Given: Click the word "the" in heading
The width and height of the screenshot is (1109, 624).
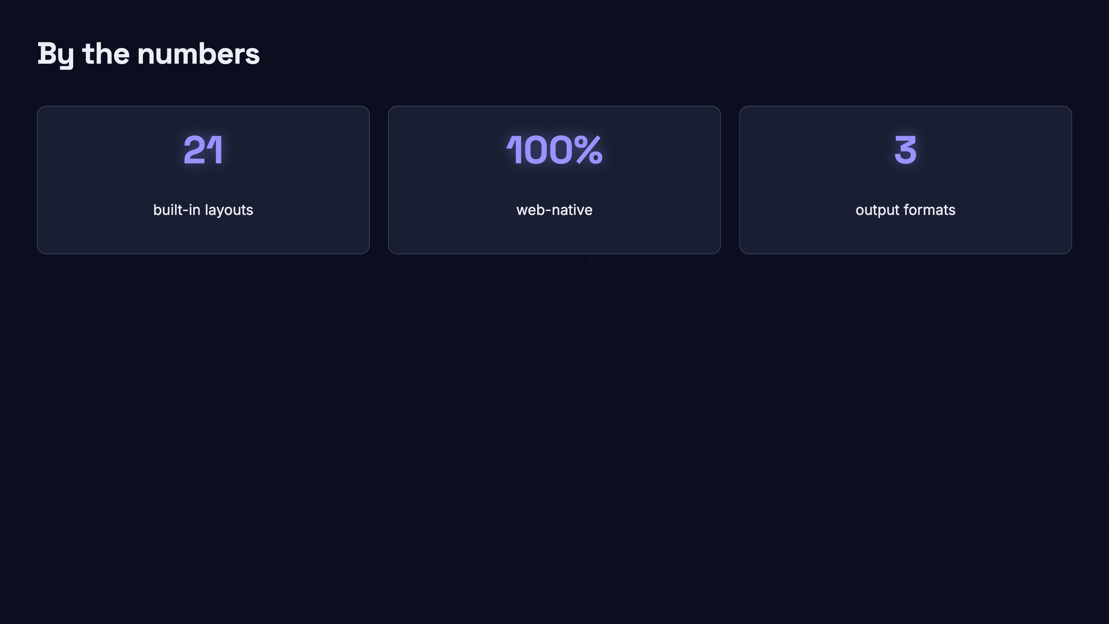Looking at the screenshot, I should coord(106,55).
